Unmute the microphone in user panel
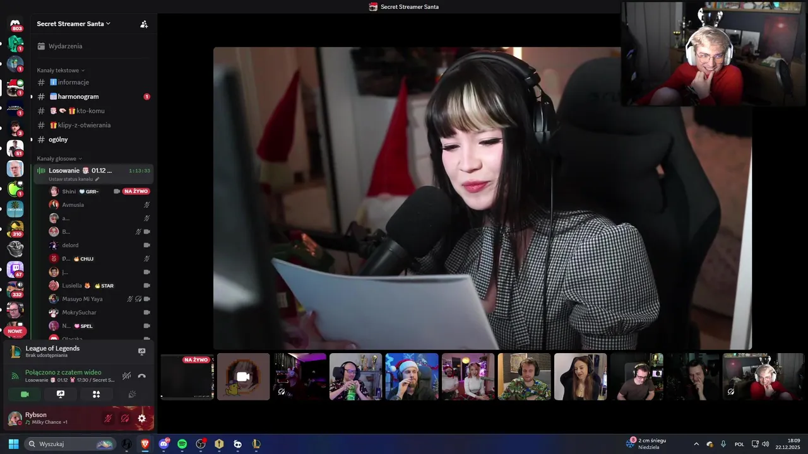808x454 pixels. click(108, 418)
